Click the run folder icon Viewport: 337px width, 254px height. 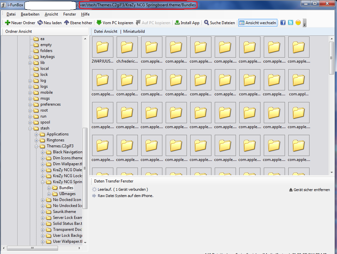(36, 116)
